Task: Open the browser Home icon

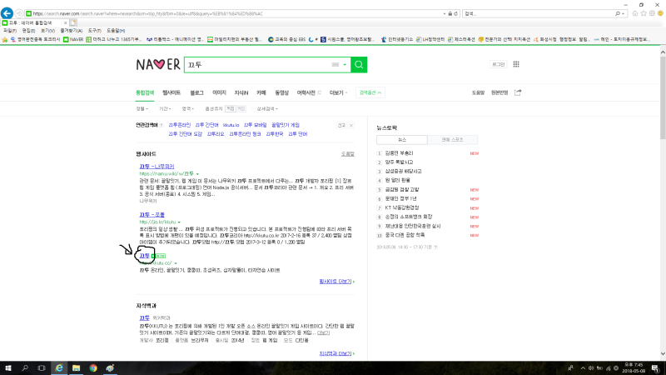Action: (635, 13)
